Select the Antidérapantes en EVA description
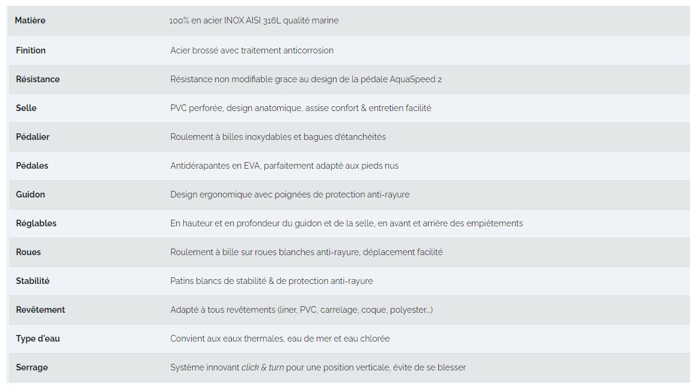 tap(284, 166)
